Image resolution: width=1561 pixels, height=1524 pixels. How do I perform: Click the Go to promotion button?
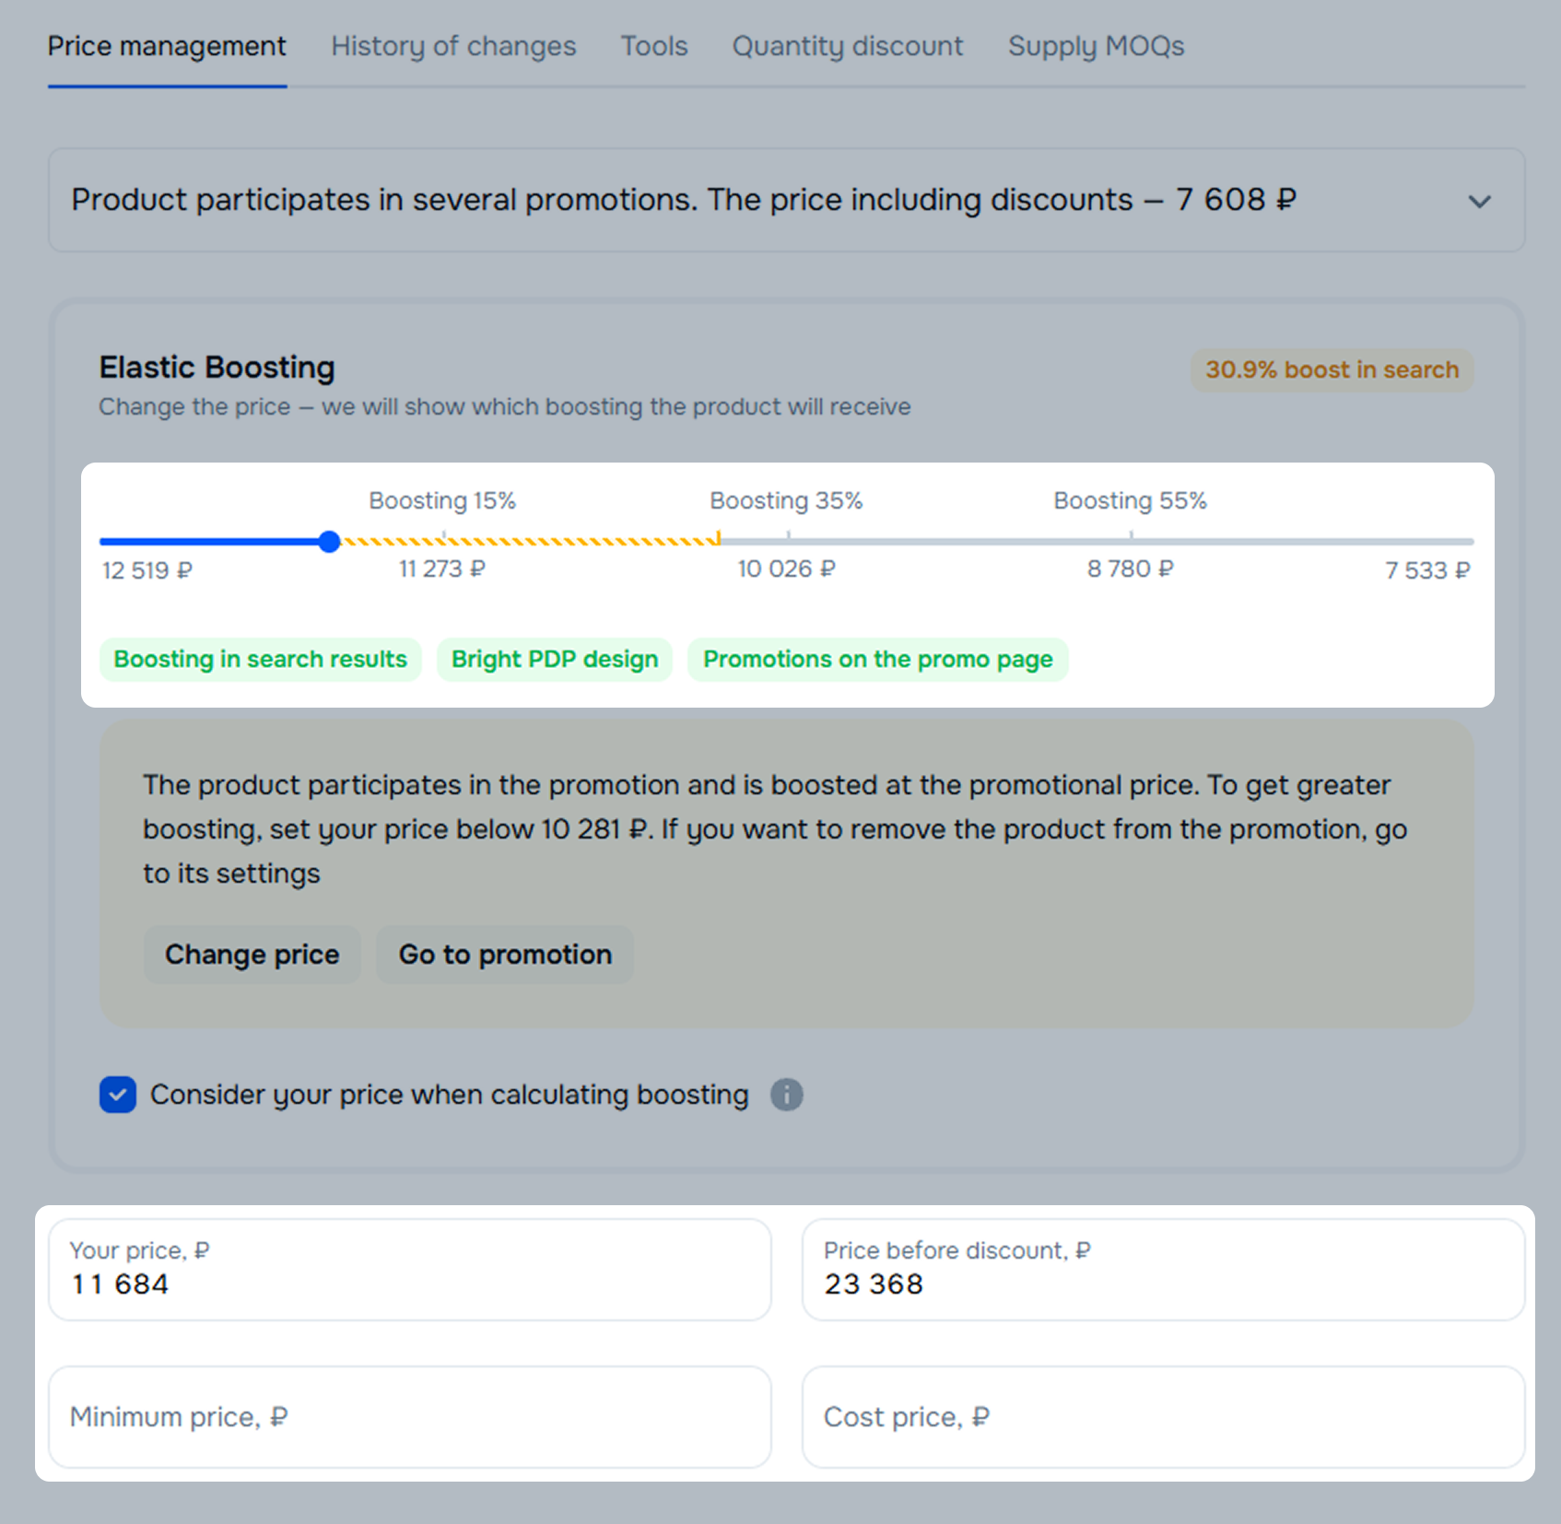coord(505,955)
